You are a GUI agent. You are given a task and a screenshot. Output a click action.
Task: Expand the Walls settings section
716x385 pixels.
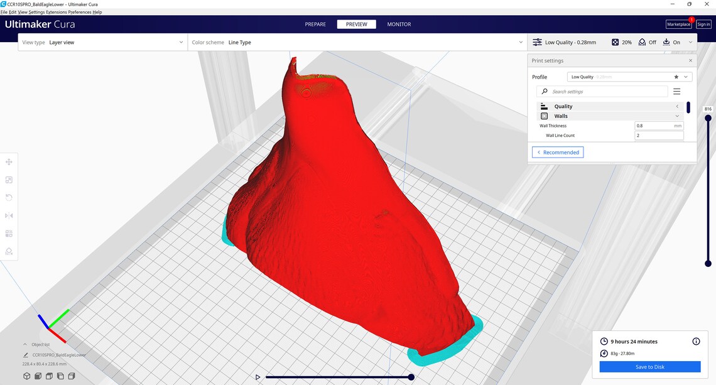[676, 116]
